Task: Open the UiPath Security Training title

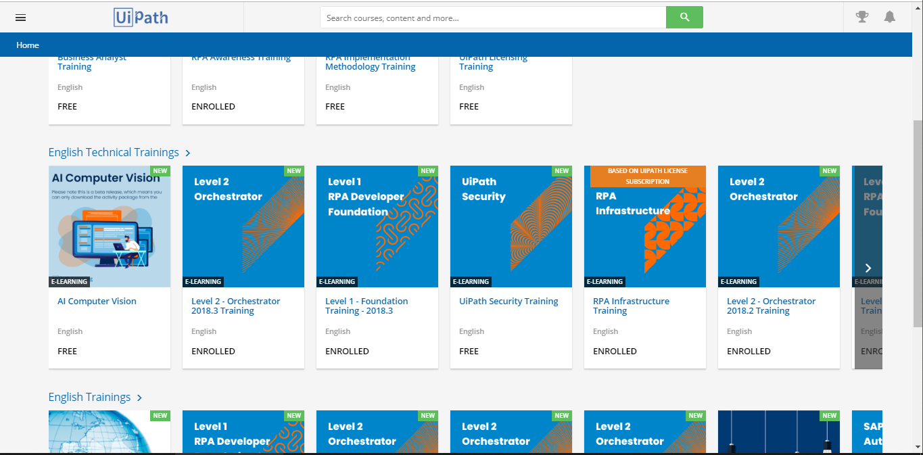Action: [508, 302]
